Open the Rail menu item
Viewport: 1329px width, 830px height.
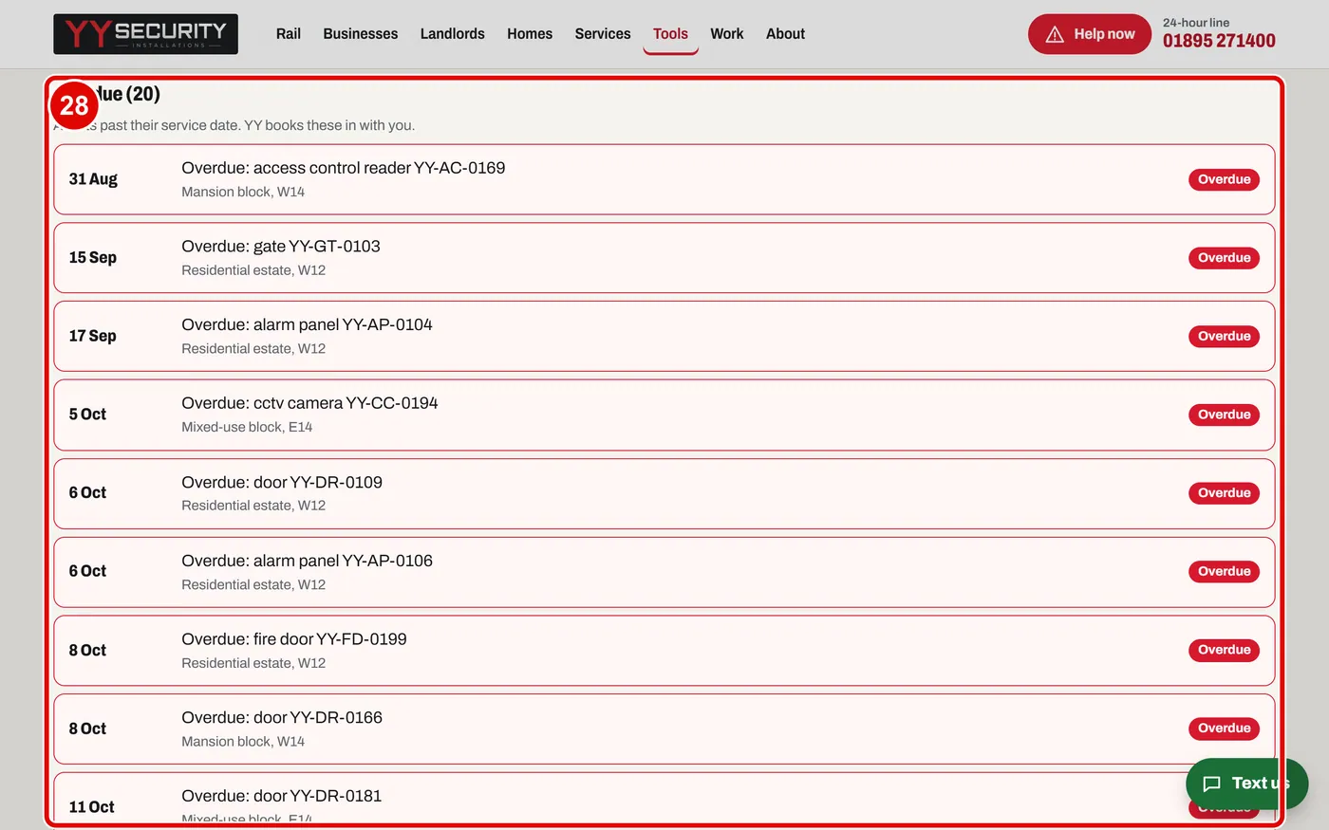point(289,34)
